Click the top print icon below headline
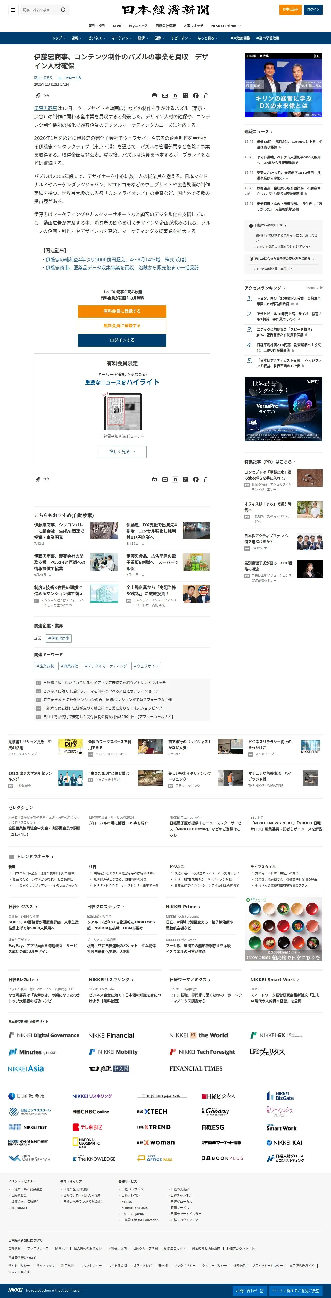The height and width of the screenshot is (1298, 331). (x=155, y=96)
